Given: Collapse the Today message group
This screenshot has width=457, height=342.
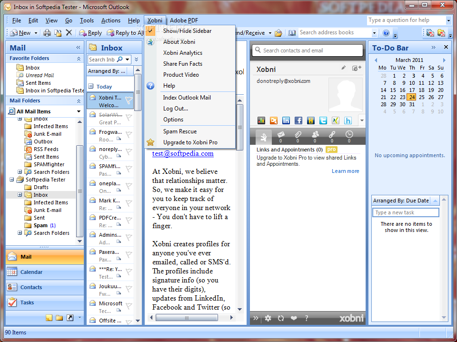Looking at the screenshot, I should 90,86.
